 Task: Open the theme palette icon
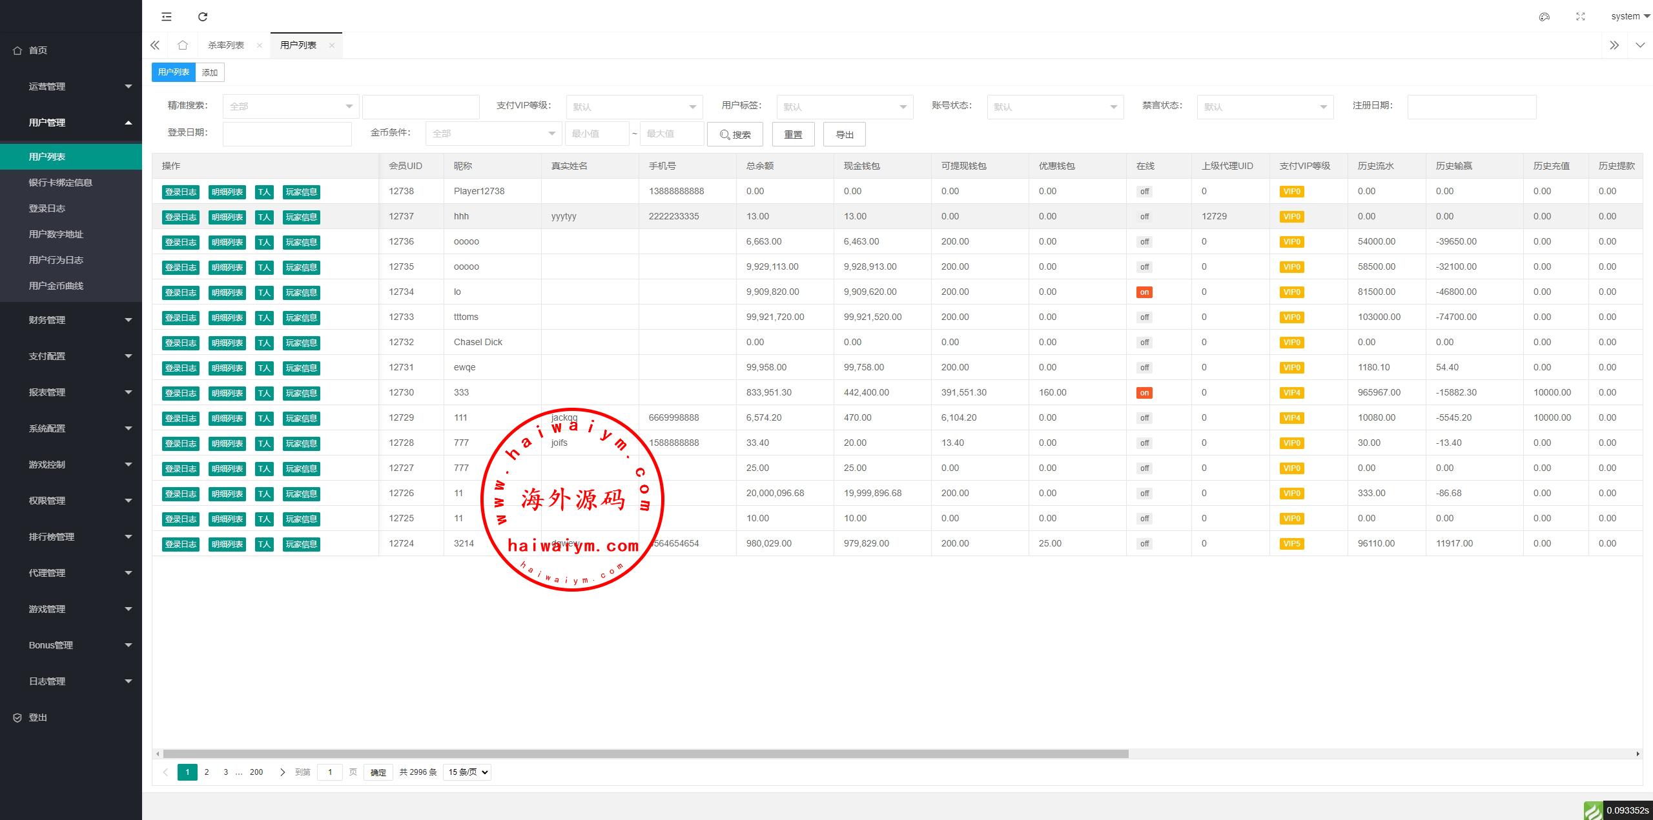point(1544,17)
